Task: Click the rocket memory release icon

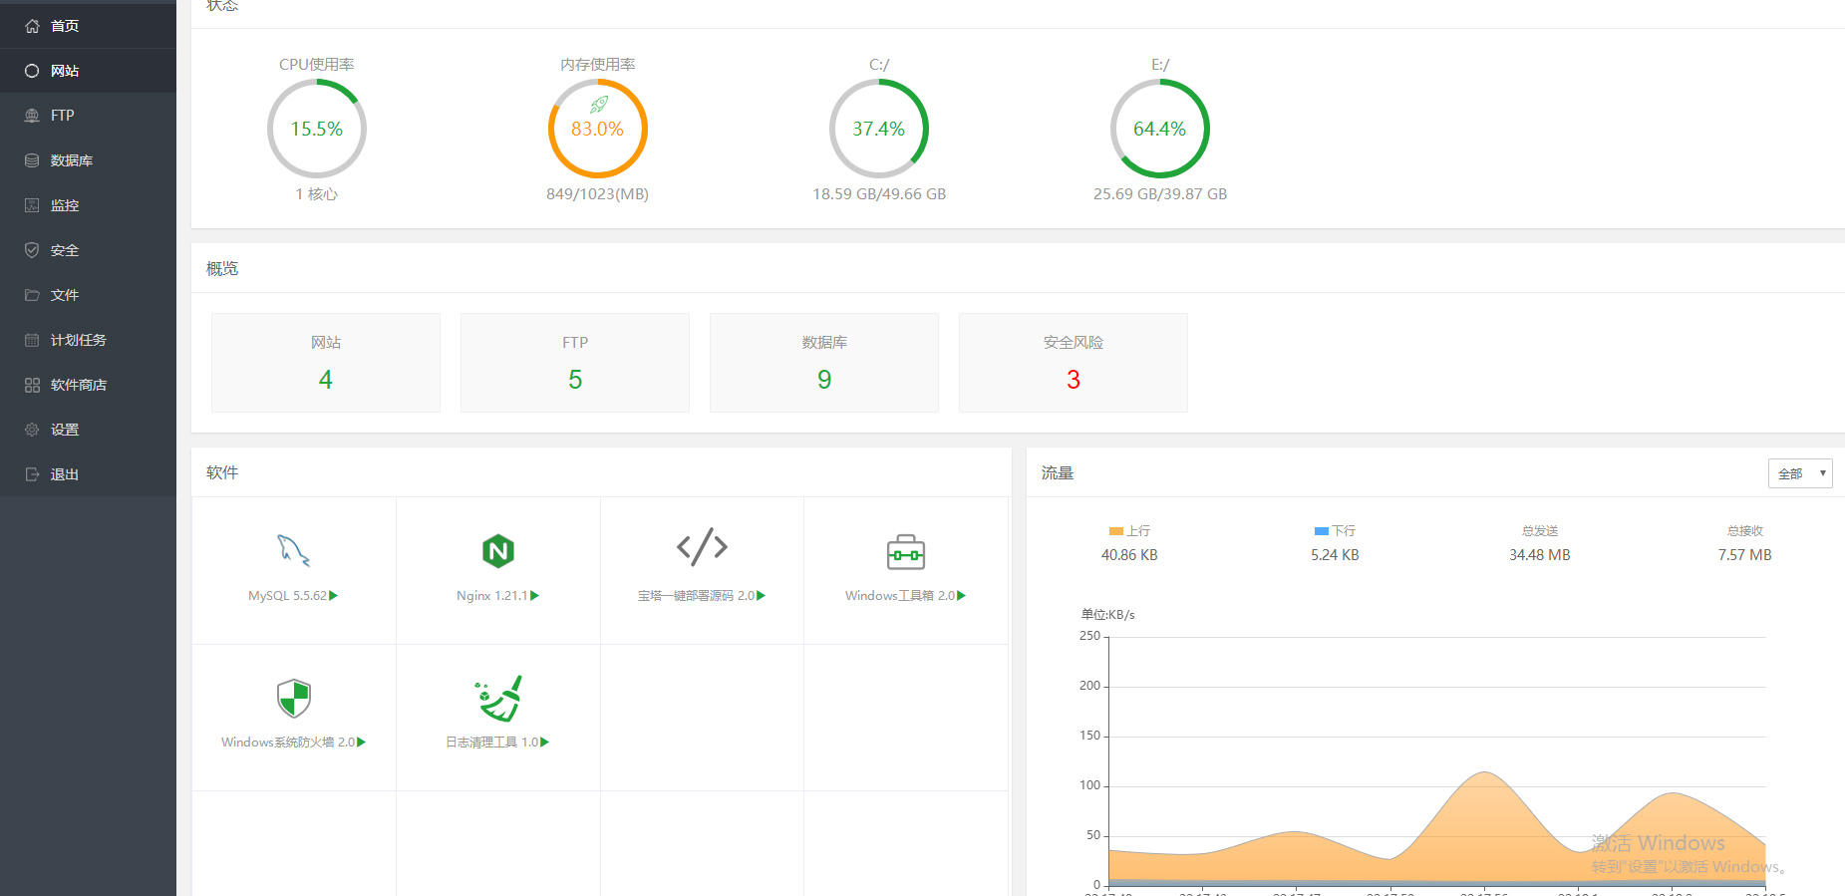Action: (599, 104)
